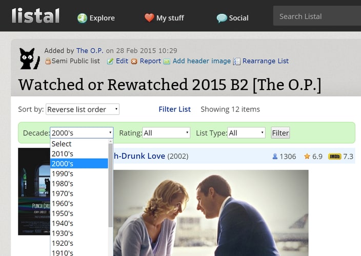This screenshot has height=256, width=361.
Task: Click the large Punch-Drunk Love still image
Action: [211, 213]
